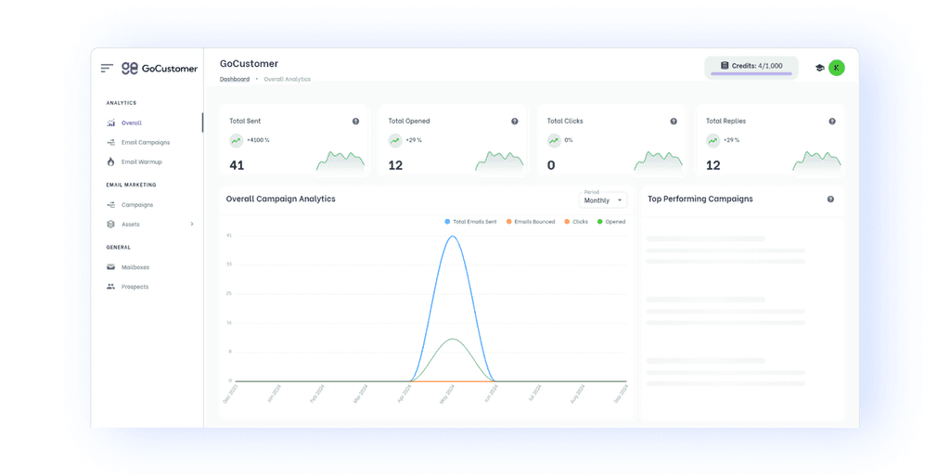This screenshot has height=475, width=950.
Task: Click the Overall Campaign Analytics heading
Action: point(280,199)
